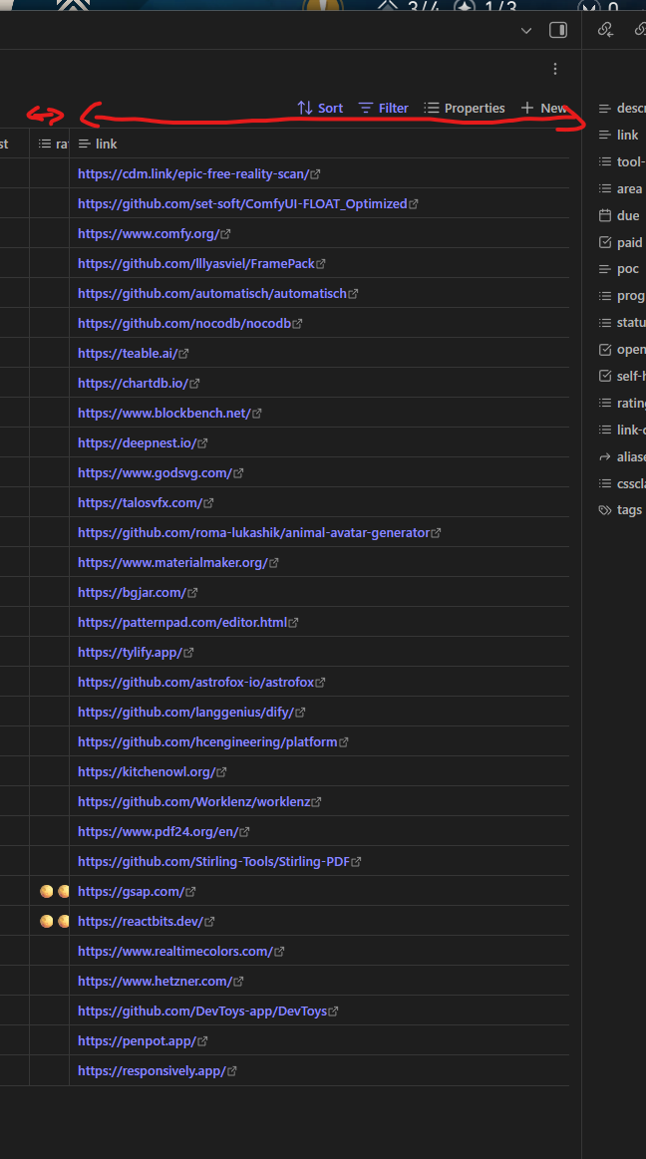Open the talosvfx.com link
The width and height of the screenshot is (646, 1159).
coord(140,502)
